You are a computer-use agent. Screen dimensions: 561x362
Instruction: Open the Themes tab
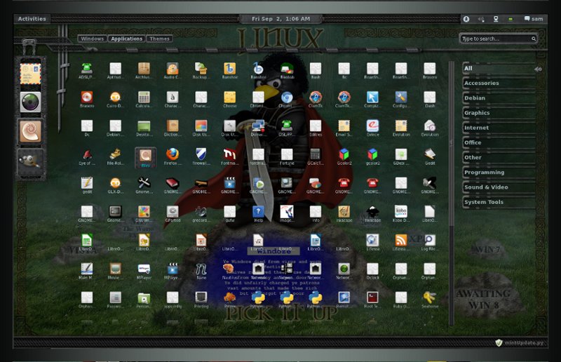[159, 39]
